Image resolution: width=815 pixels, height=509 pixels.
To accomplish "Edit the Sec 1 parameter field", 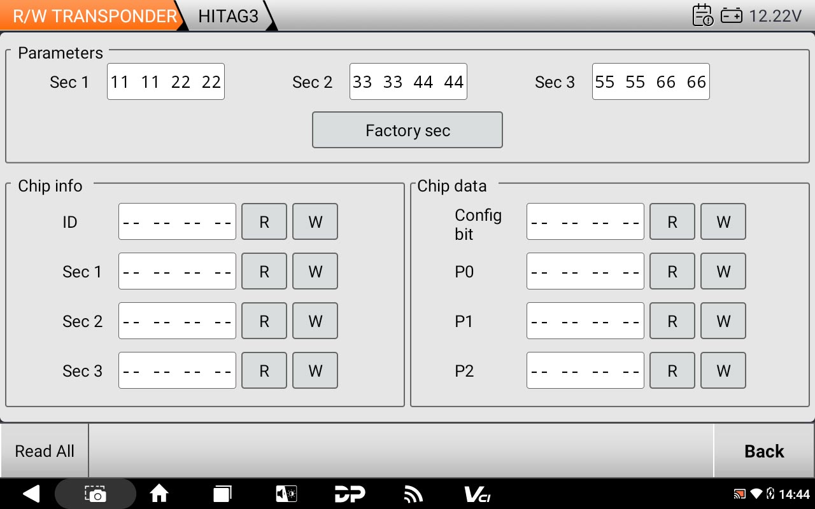I will click(166, 81).
